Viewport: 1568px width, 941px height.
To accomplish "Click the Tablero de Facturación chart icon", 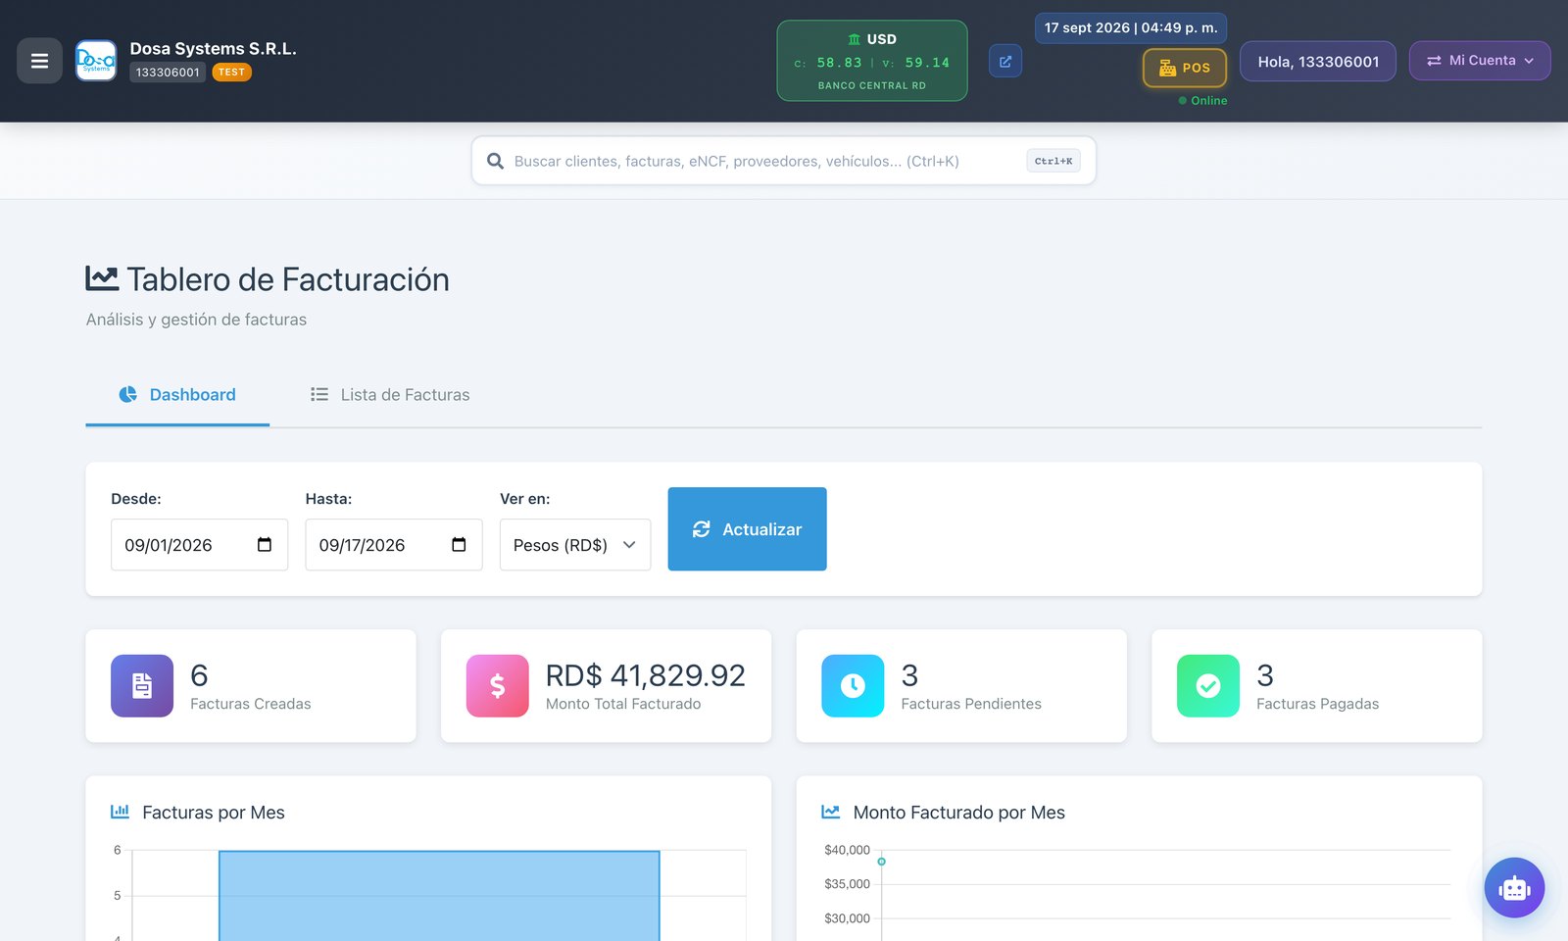I will coord(102,278).
